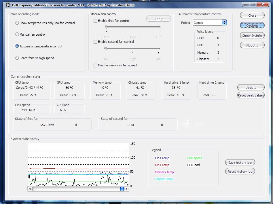Screen dimensions: 273x204
Task: Click Reset history log button
Action: 240,172
